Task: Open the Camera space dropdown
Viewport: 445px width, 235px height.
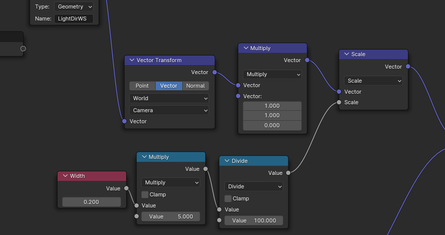Action: point(169,110)
